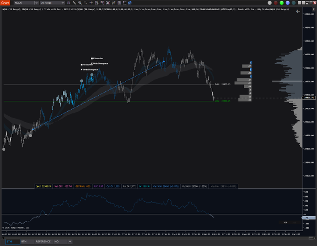Image resolution: width=317 pixels, height=246 pixels.
Task: Click the Call OI label
Action: pyautogui.click(x=113, y=186)
